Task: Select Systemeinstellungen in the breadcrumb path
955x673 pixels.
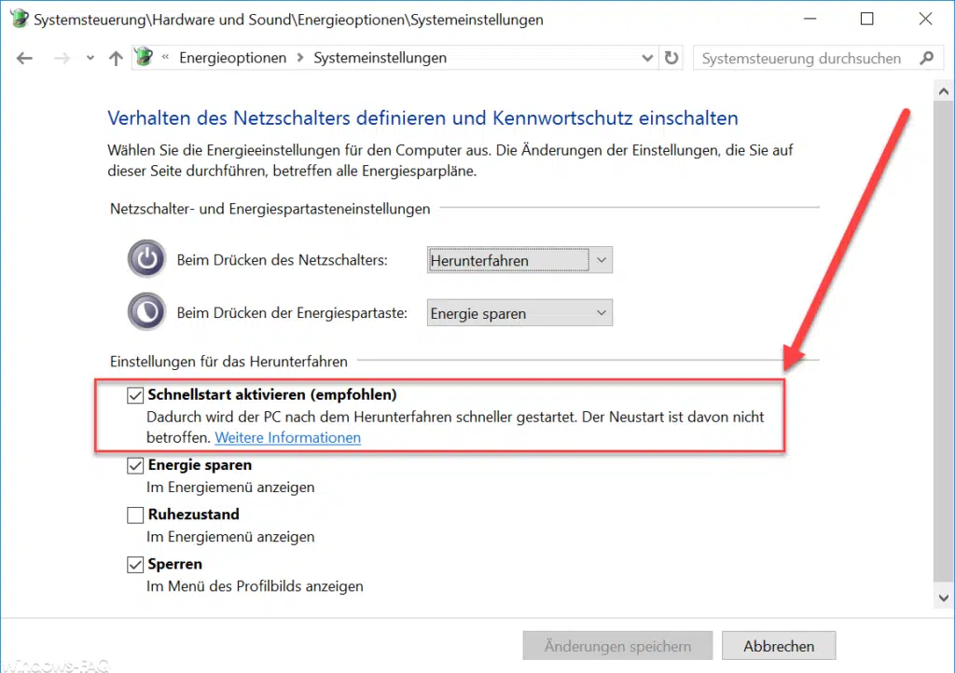Action: (x=380, y=58)
